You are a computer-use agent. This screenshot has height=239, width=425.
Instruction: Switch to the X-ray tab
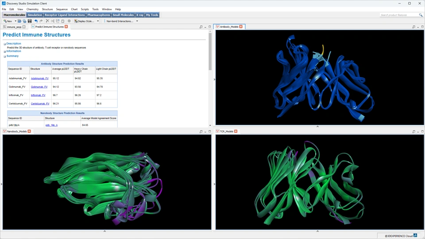pos(139,15)
